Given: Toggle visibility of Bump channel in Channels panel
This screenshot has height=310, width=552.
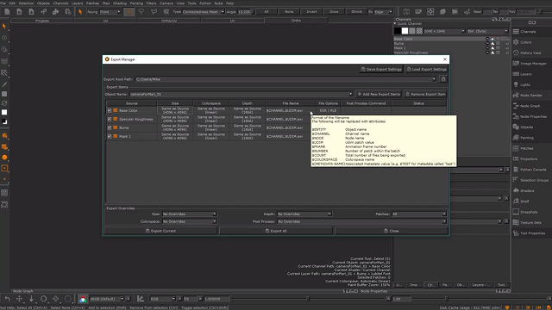Looking at the screenshot, I should click(487, 44).
